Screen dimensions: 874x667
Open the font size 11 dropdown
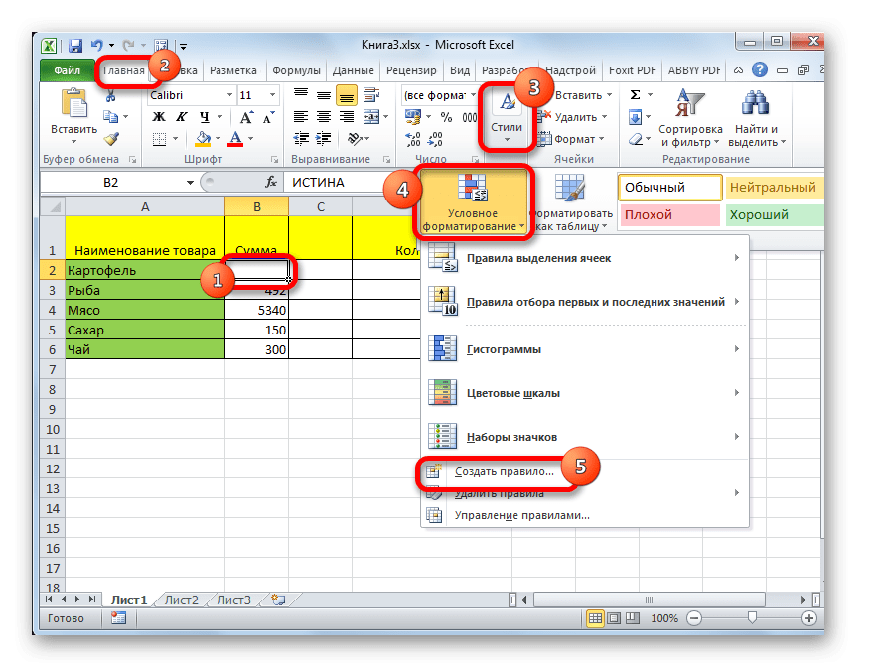click(x=272, y=95)
